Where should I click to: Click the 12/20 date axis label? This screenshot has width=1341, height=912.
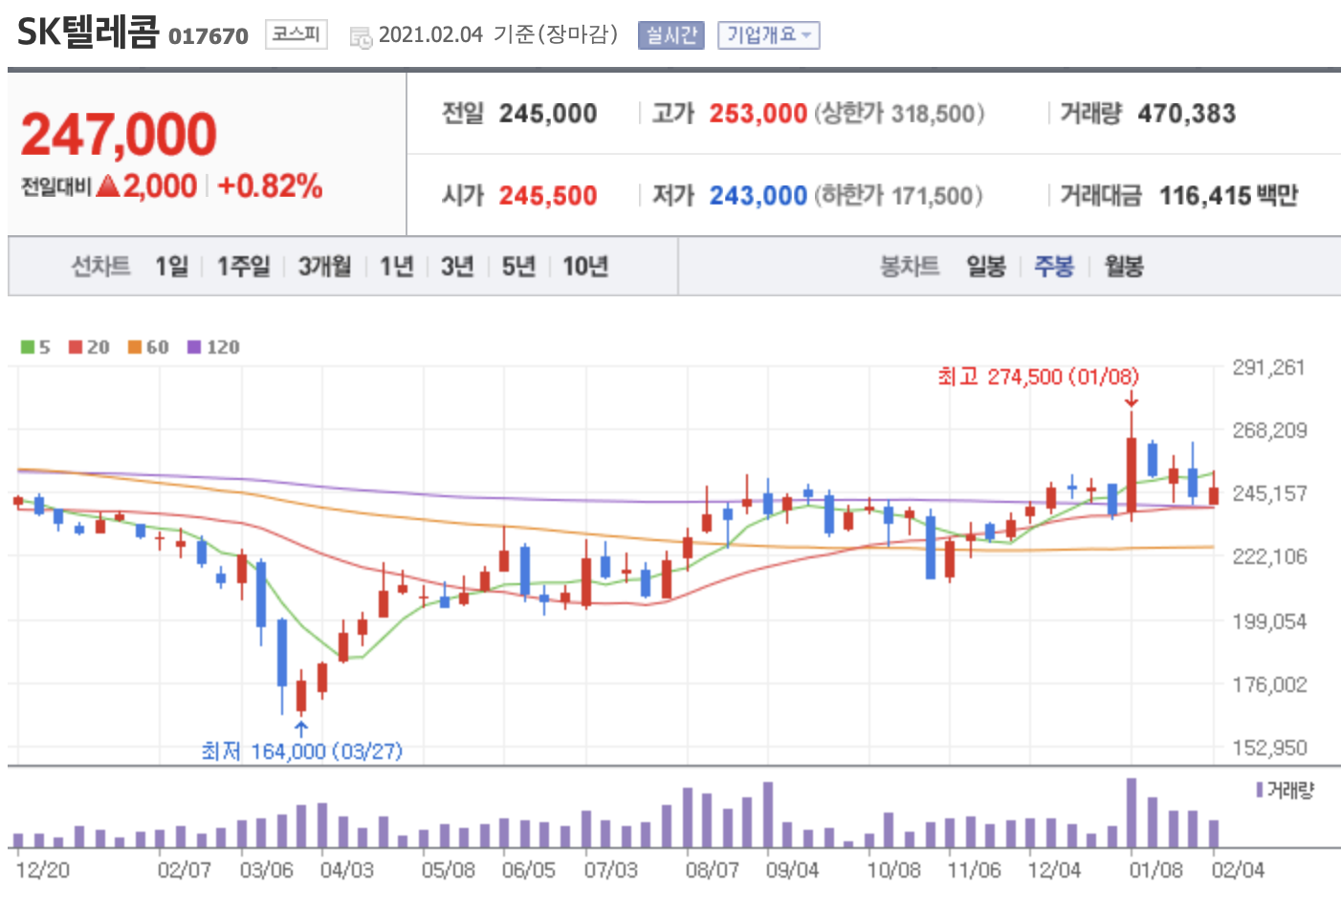(x=42, y=870)
